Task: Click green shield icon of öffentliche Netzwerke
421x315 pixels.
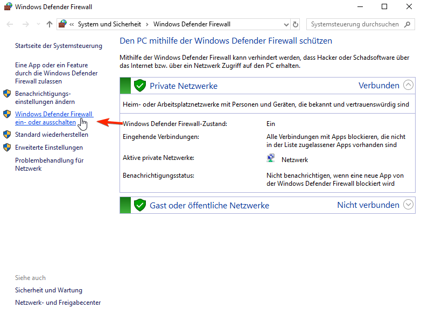Action: (140, 205)
